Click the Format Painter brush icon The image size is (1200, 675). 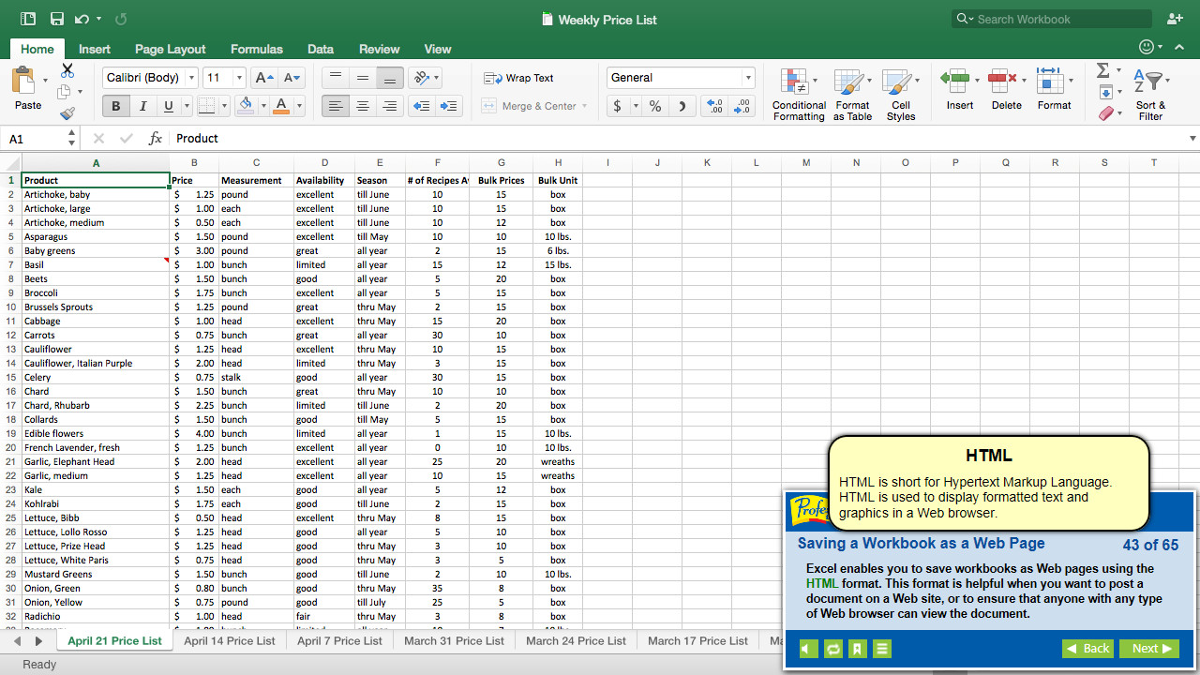67,113
